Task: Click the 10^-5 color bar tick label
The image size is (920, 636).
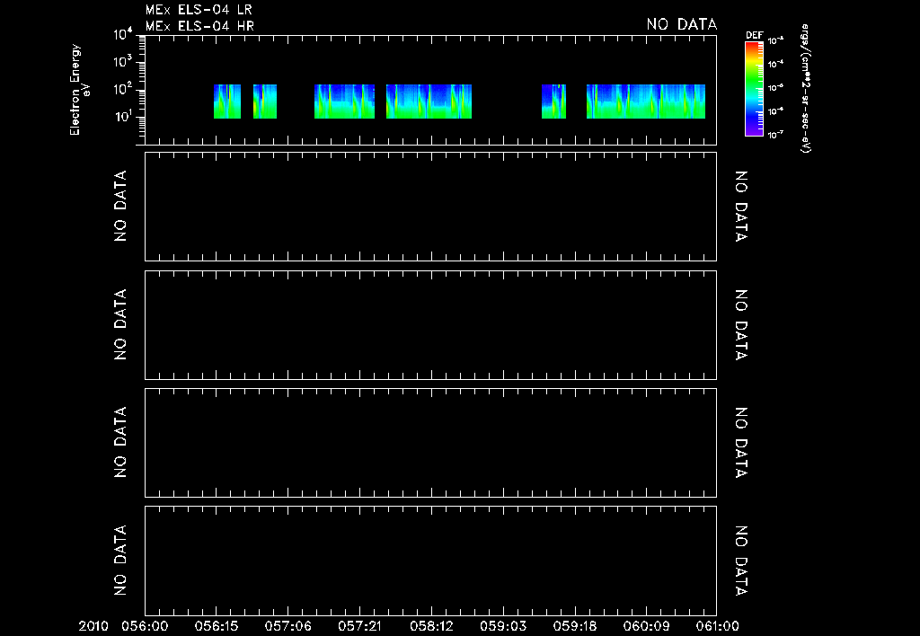Action: point(776,87)
